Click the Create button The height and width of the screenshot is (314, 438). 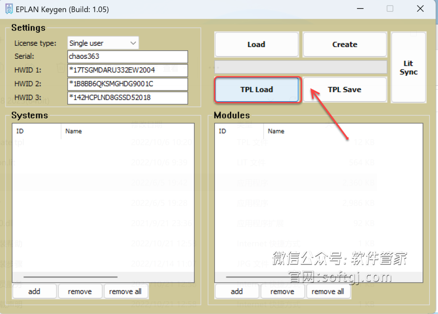click(x=345, y=44)
